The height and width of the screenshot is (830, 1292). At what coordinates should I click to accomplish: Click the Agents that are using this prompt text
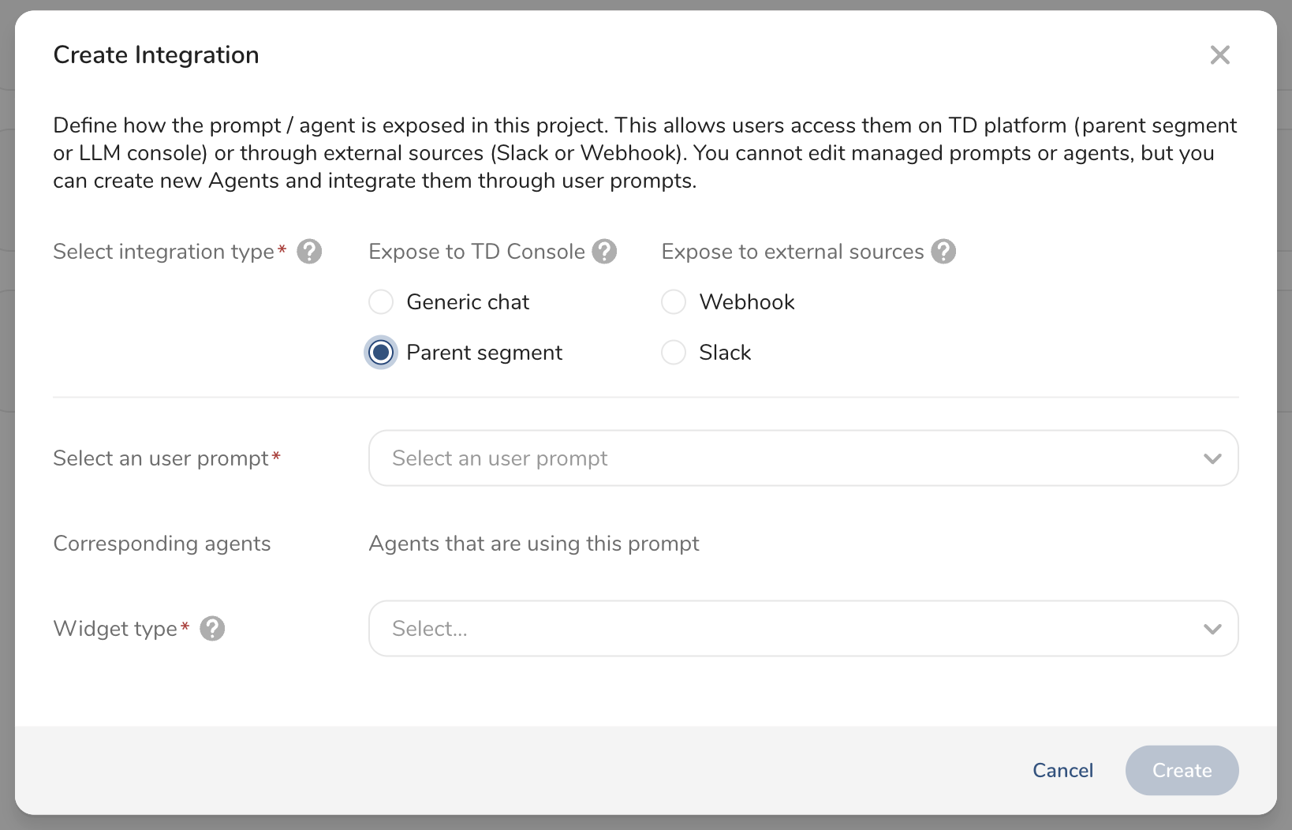(x=534, y=544)
